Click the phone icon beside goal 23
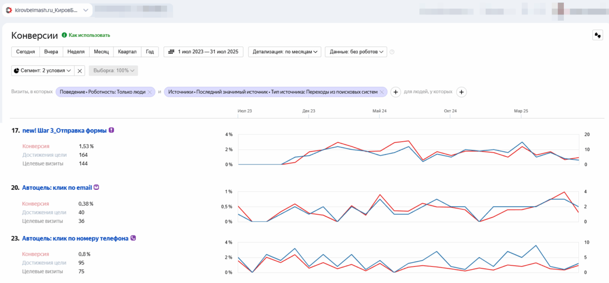 (133, 238)
